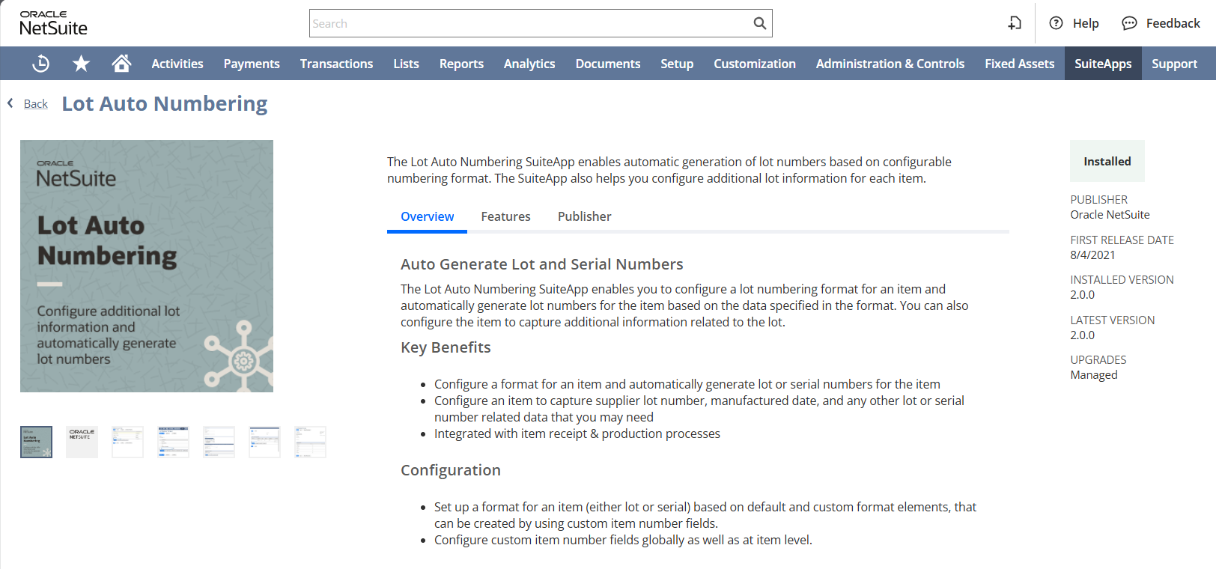Viewport: 1216px width, 569px height.
Task: Switch to the Features tab
Action: click(505, 216)
